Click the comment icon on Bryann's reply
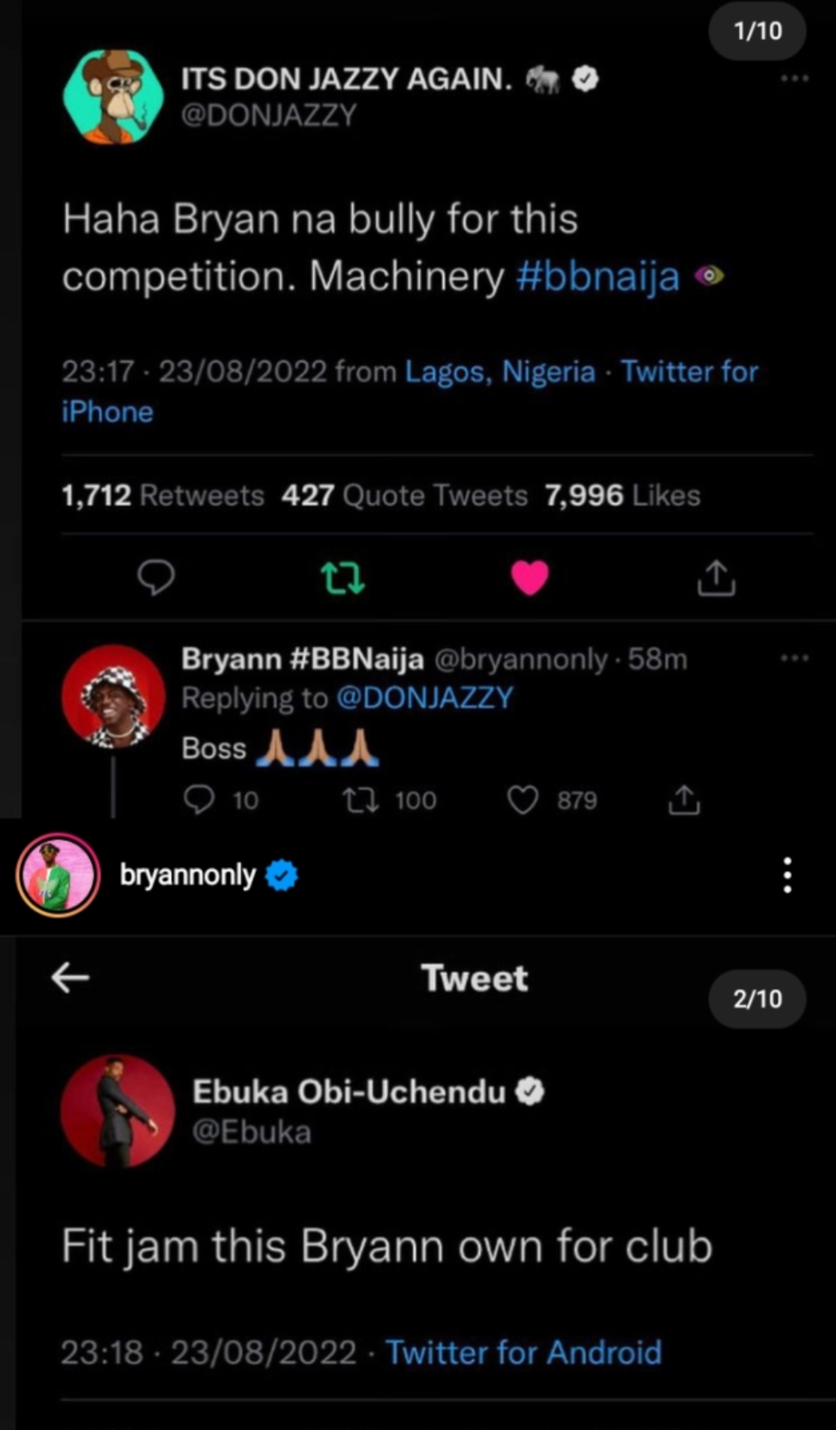This screenshot has height=1430, width=836. tap(199, 800)
